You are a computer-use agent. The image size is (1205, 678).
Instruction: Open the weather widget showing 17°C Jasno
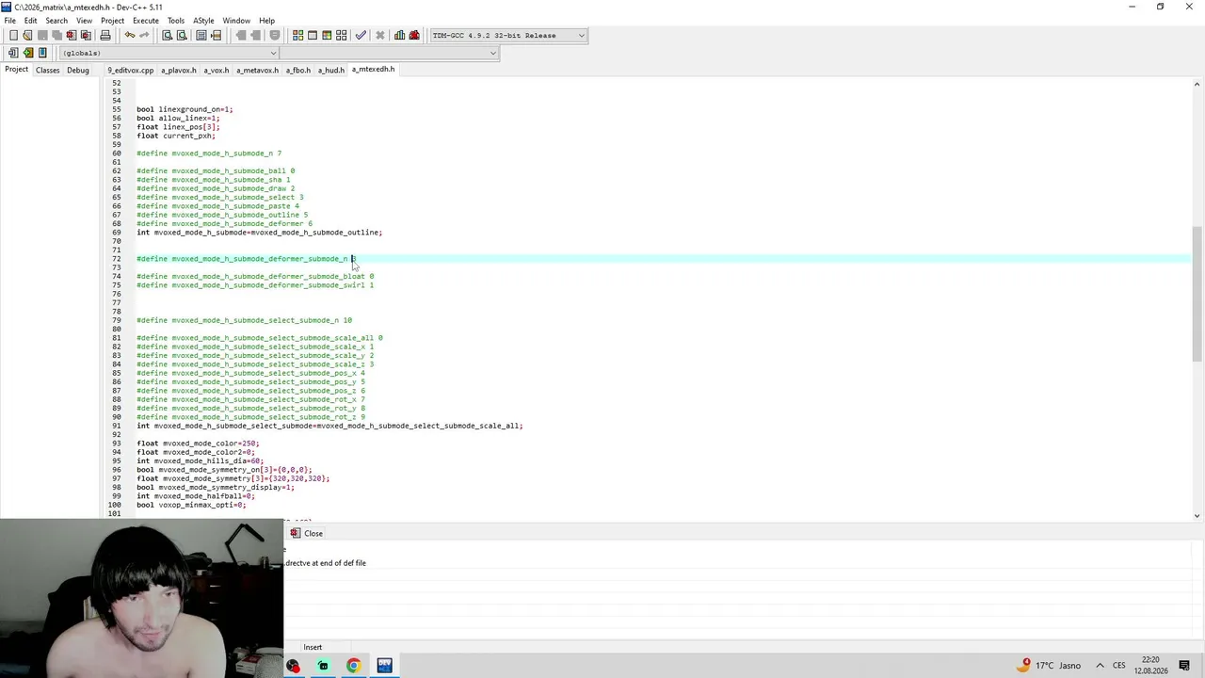tap(1049, 666)
